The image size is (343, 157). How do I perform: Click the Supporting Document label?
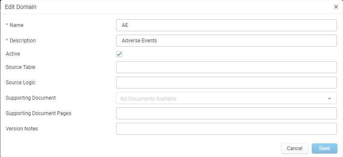[x=31, y=98]
